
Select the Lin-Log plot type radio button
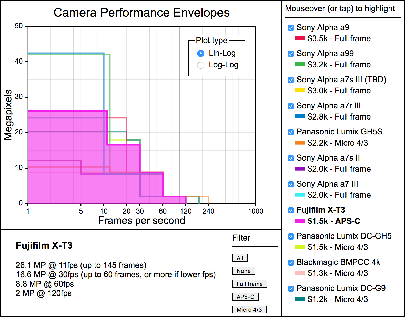point(201,53)
